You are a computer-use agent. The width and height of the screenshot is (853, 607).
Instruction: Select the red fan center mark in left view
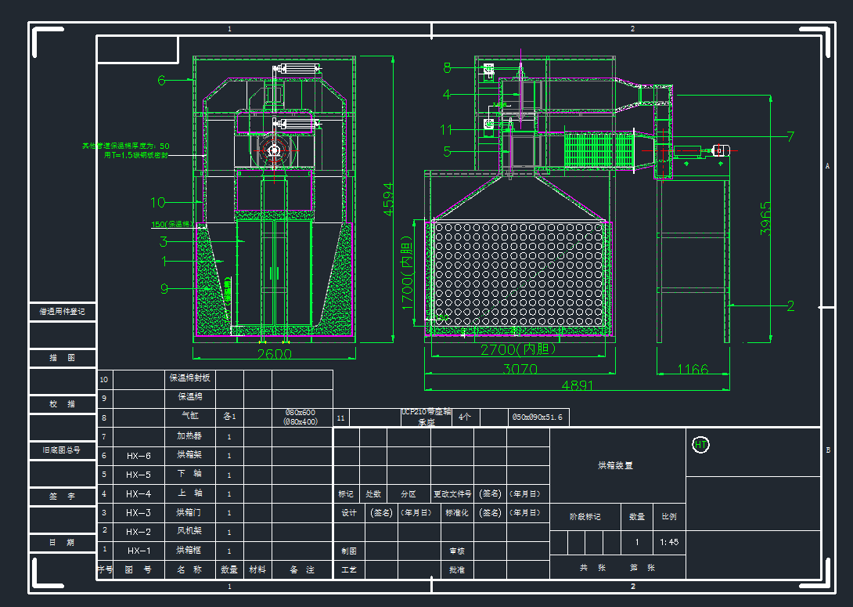coord(274,150)
